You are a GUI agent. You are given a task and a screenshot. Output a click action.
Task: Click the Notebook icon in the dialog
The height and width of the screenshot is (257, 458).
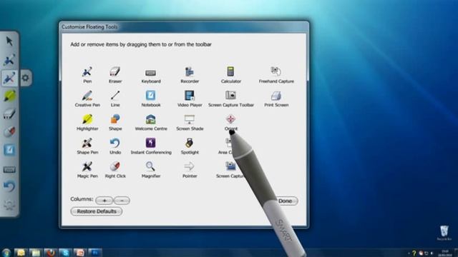[151, 95]
